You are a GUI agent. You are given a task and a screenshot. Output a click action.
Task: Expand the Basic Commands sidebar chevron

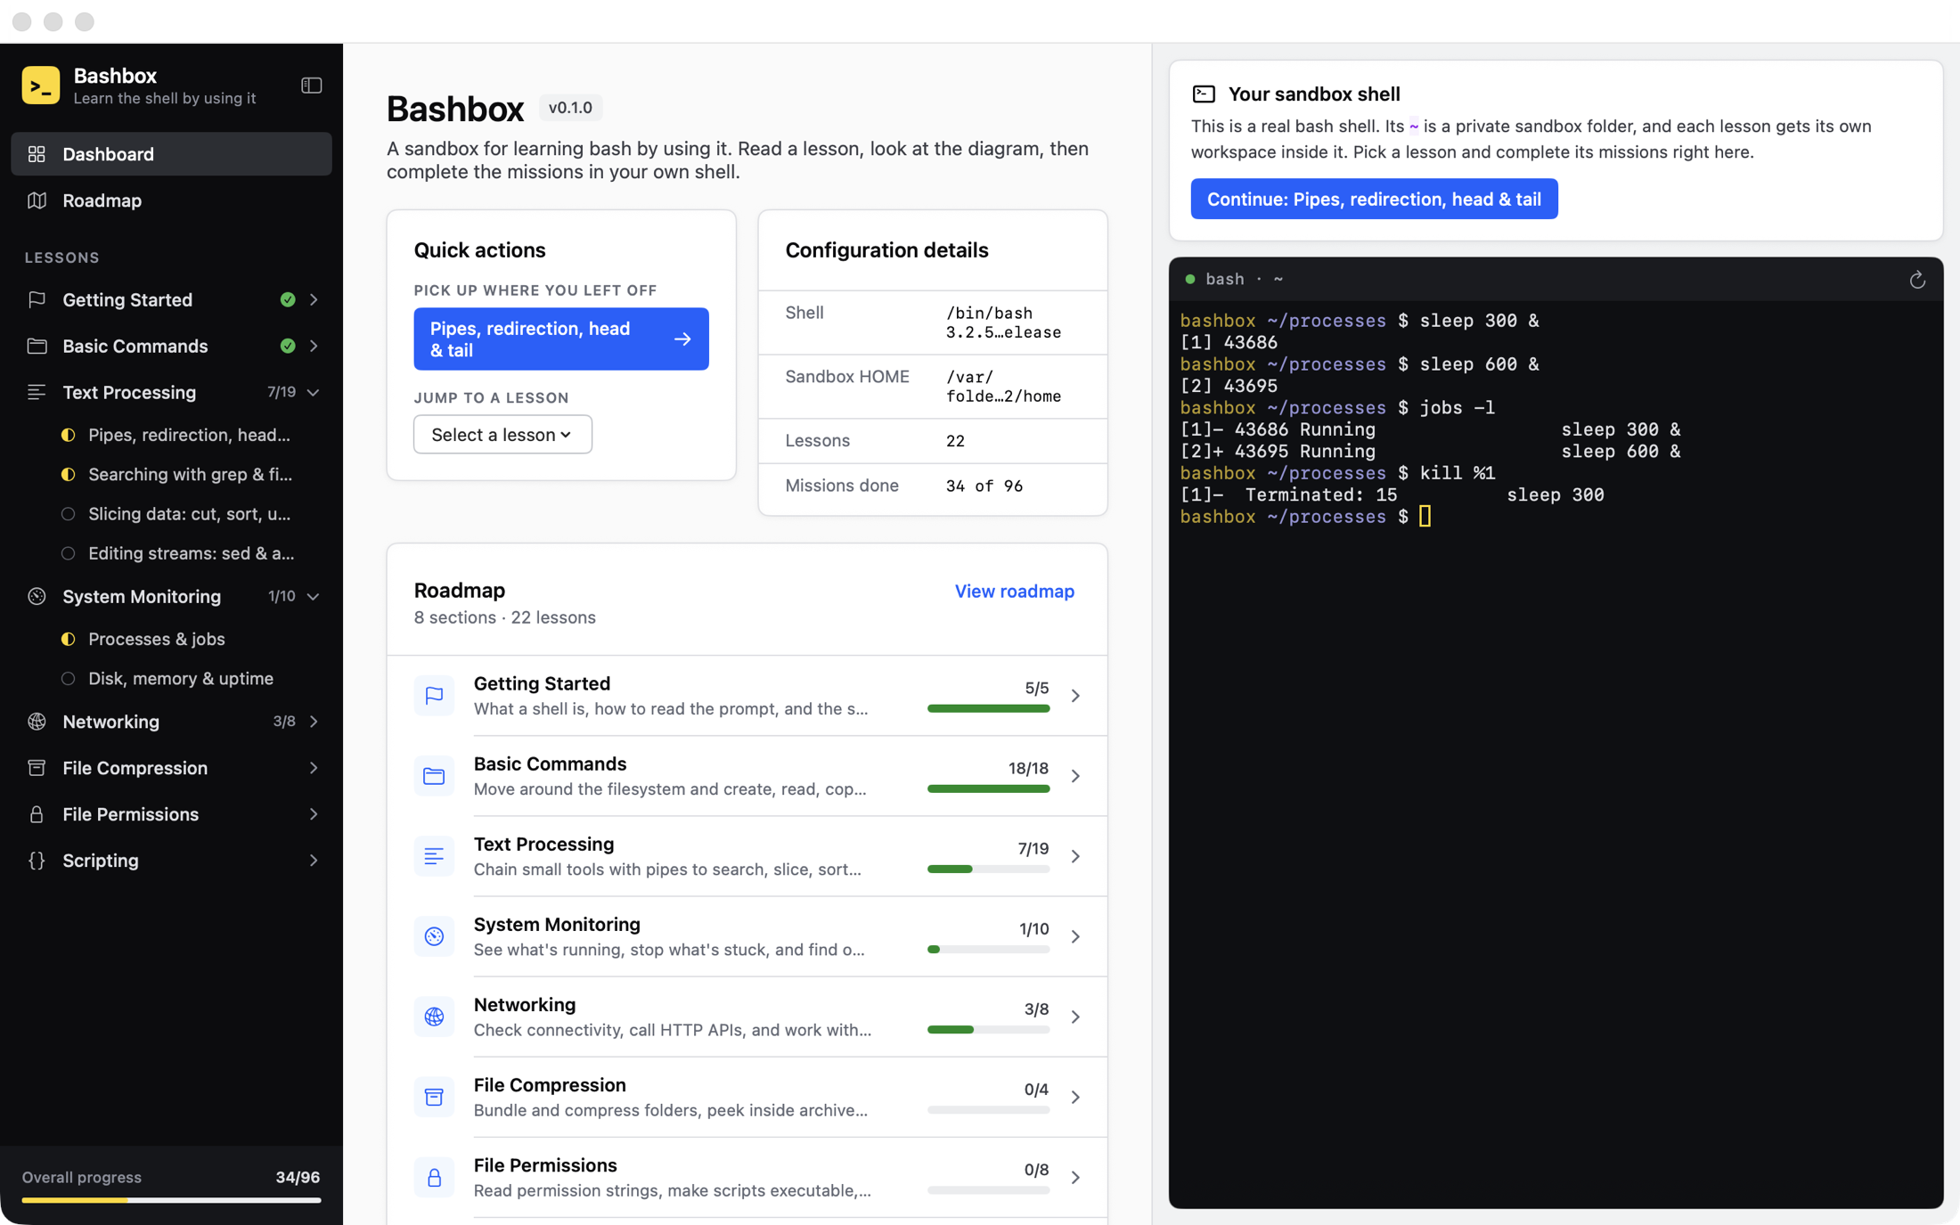tap(314, 346)
